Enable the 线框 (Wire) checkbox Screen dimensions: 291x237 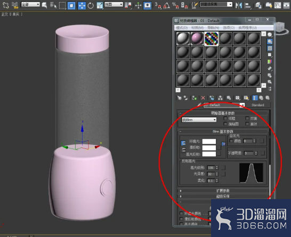click(225, 118)
